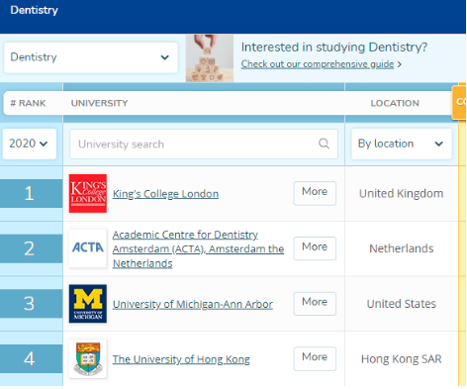Viewport: 467px width, 389px height.
Task: Click the Dentistry guide thumbnail image
Action: click(210, 58)
